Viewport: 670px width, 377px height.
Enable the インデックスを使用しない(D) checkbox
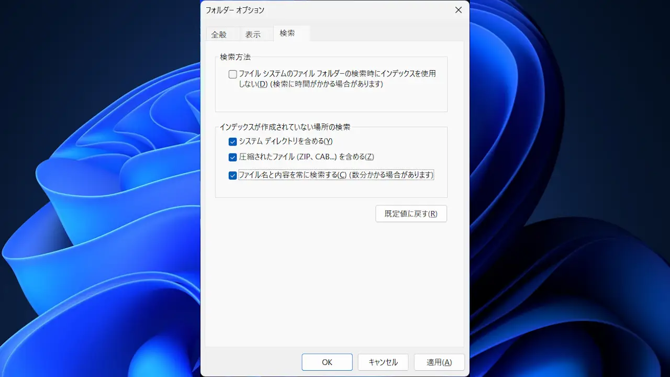click(233, 74)
